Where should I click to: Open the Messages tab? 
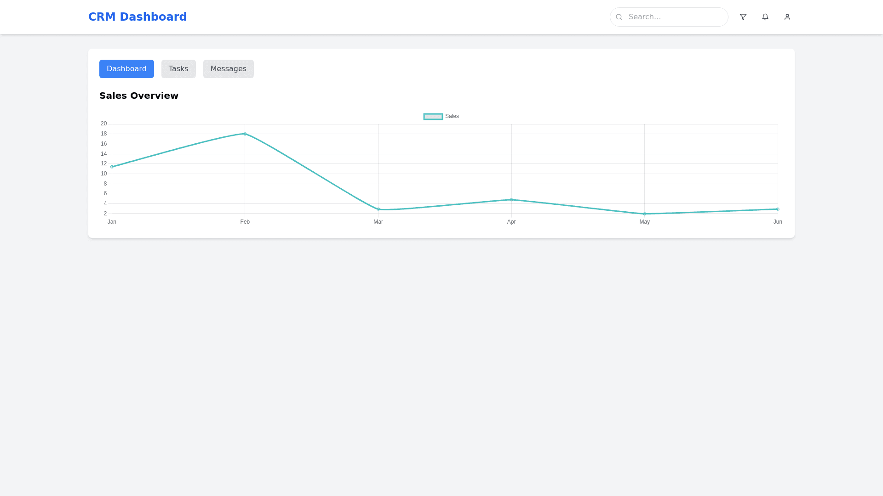[229, 69]
